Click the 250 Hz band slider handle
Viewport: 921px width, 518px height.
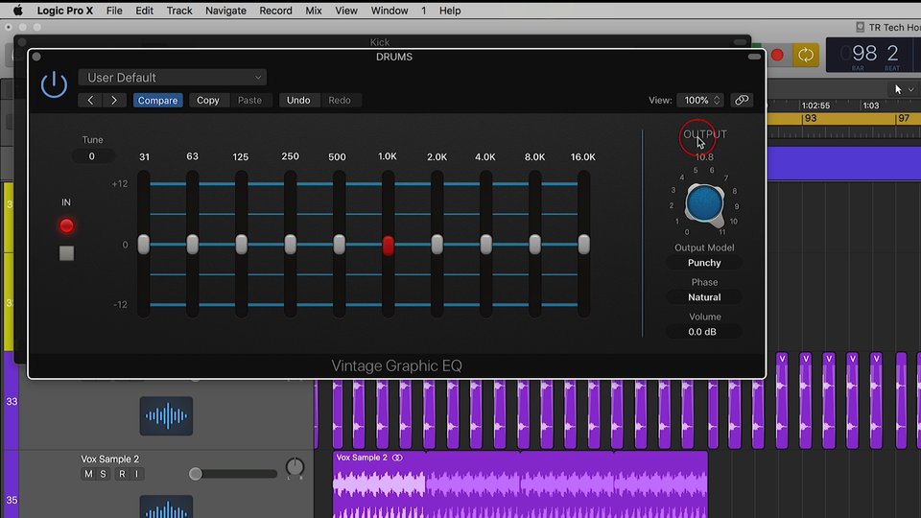pos(290,245)
